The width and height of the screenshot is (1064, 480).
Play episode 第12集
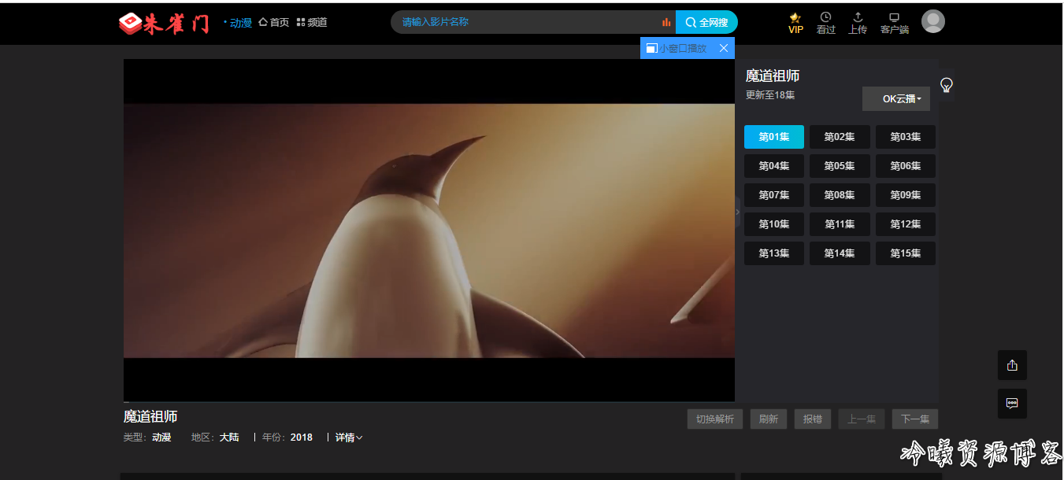[x=906, y=224]
